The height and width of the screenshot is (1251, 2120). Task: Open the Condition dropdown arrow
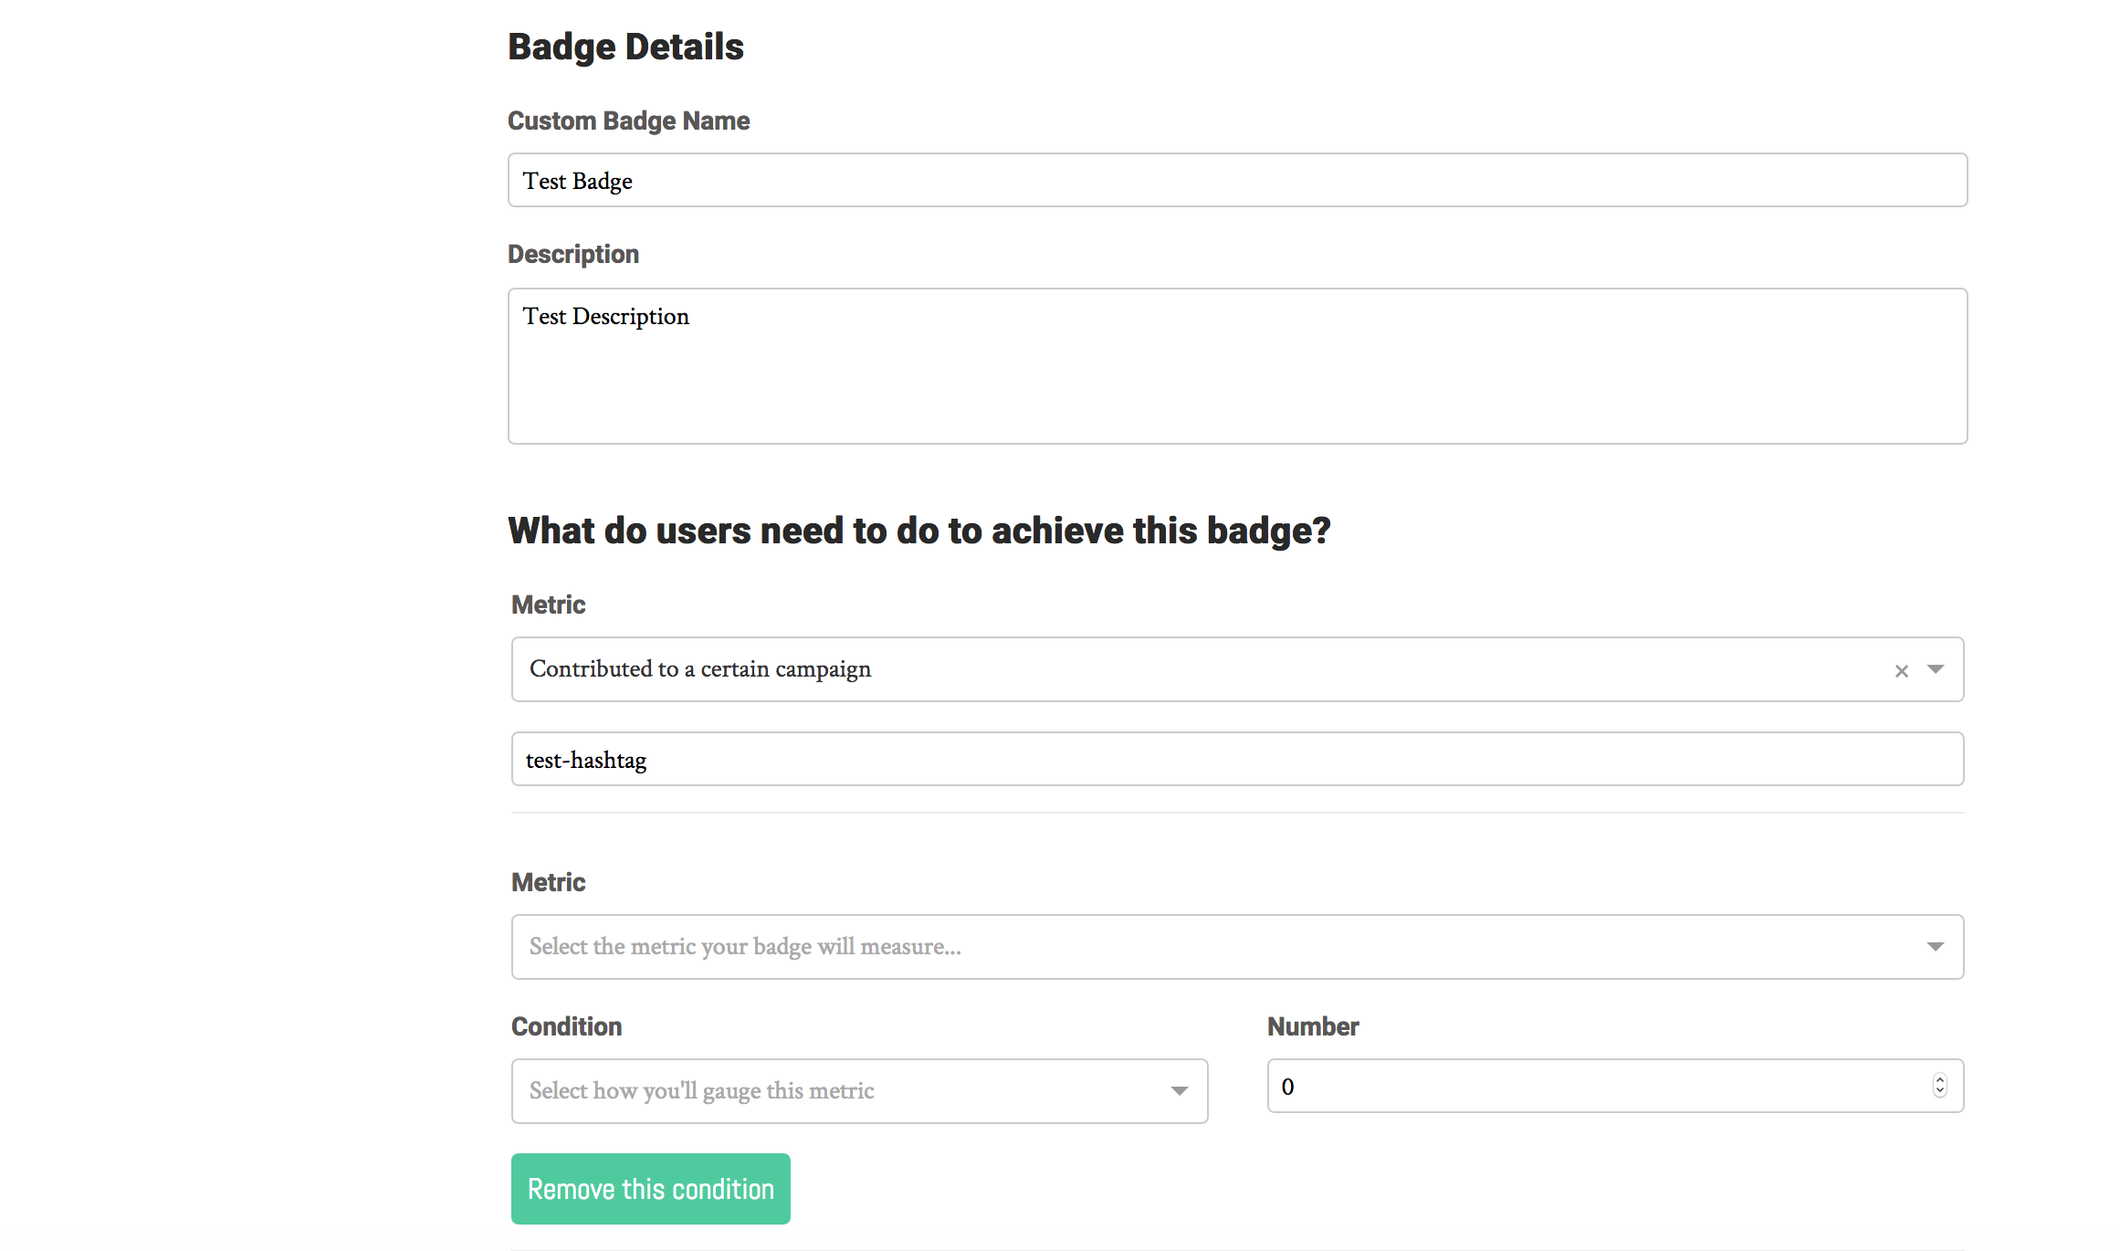click(x=1180, y=1091)
